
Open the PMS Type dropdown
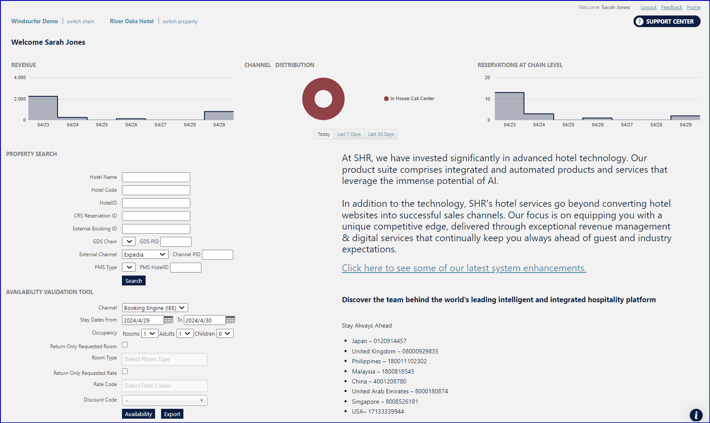pos(129,267)
